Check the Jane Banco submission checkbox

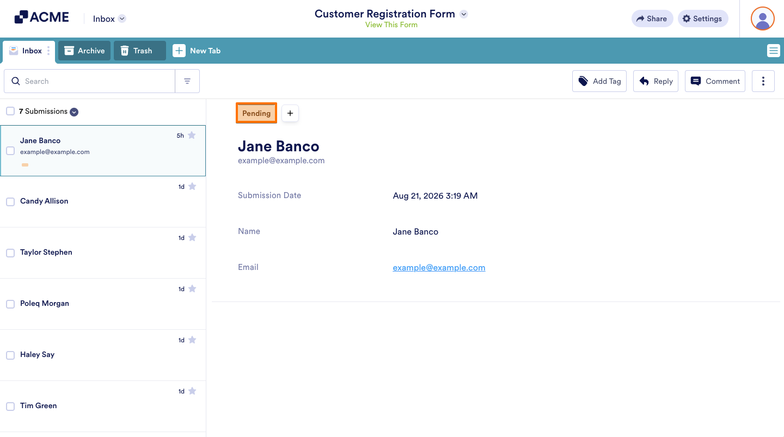pos(10,151)
